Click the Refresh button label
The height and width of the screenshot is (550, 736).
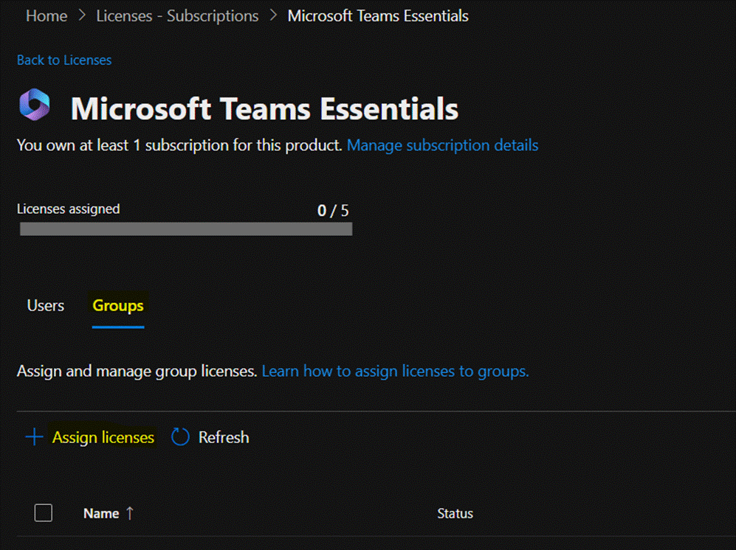(x=224, y=437)
